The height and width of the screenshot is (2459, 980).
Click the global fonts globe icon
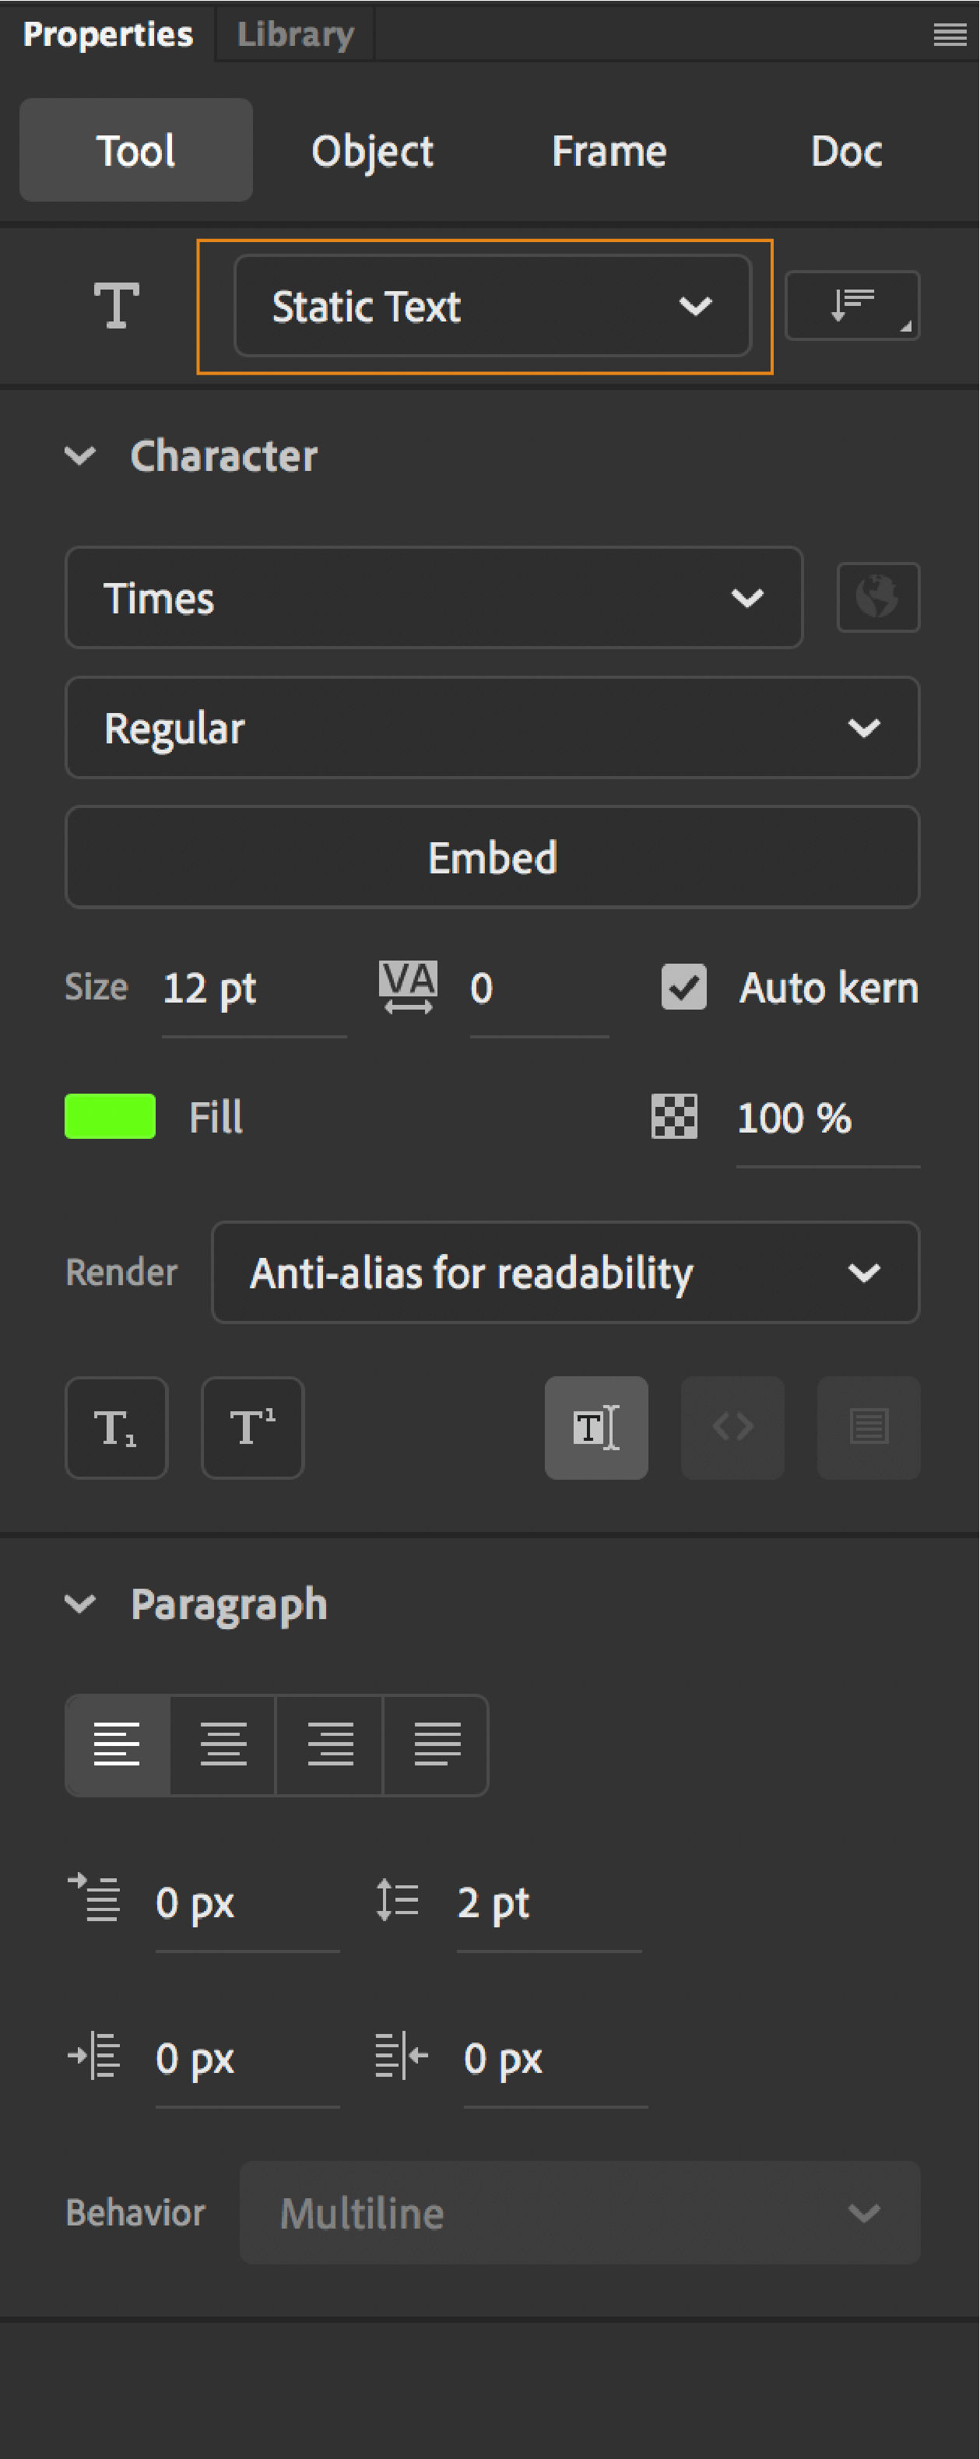tap(878, 598)
